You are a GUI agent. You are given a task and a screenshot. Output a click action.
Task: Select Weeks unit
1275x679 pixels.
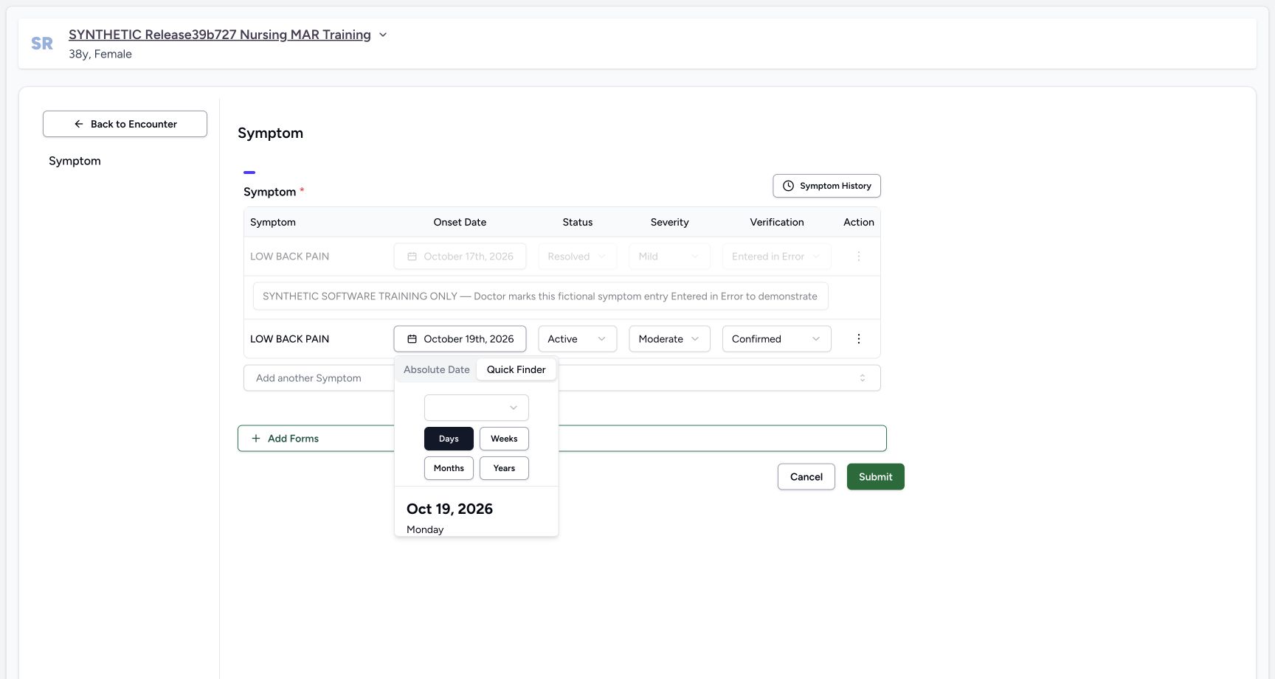click(504, 439)
